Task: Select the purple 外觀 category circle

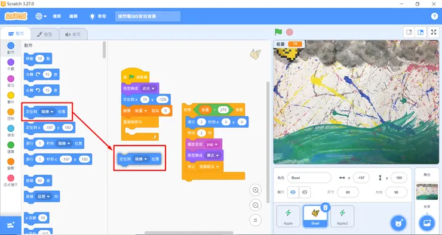Action: [x=11, y=62]
